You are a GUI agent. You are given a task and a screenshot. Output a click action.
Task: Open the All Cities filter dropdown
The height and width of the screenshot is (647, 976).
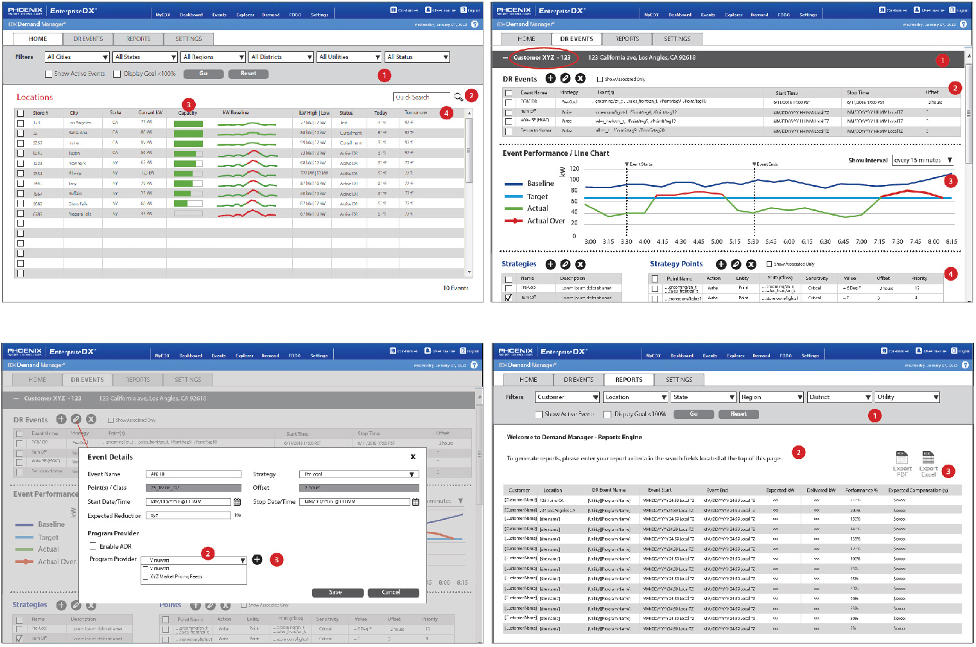(x=76, y=57)
